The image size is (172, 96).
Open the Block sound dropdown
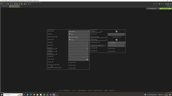click(x=79, y=40)
